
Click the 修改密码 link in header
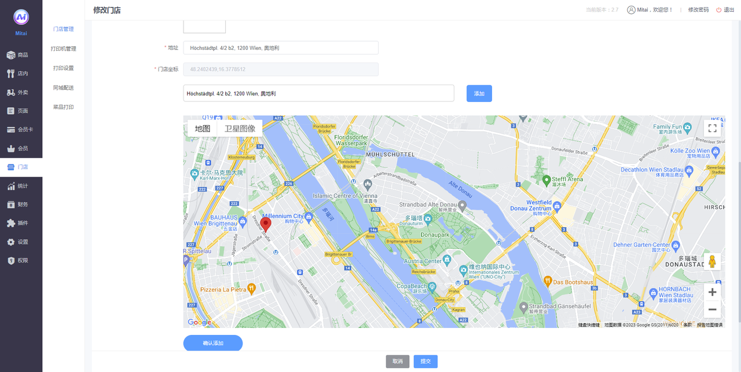click(698, 10)
